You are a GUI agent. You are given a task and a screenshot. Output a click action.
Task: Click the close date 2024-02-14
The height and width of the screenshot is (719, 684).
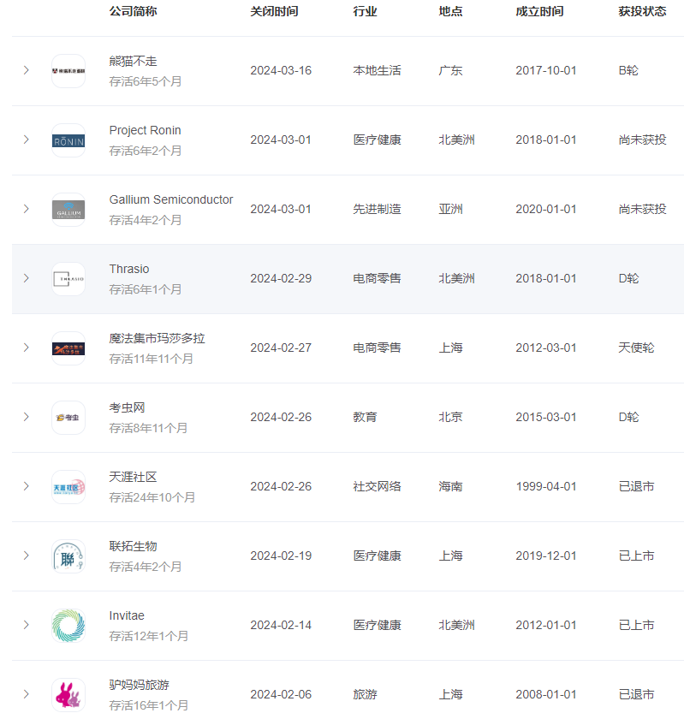click(x=281, y=625)
